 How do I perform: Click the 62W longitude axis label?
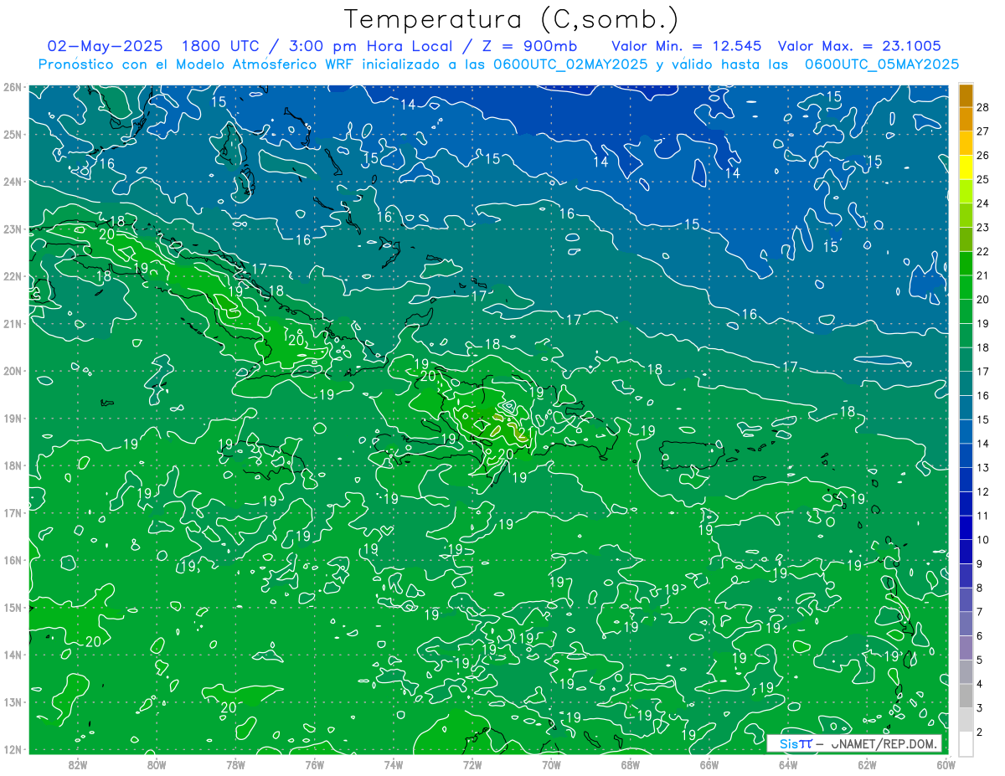click(867, 764)
